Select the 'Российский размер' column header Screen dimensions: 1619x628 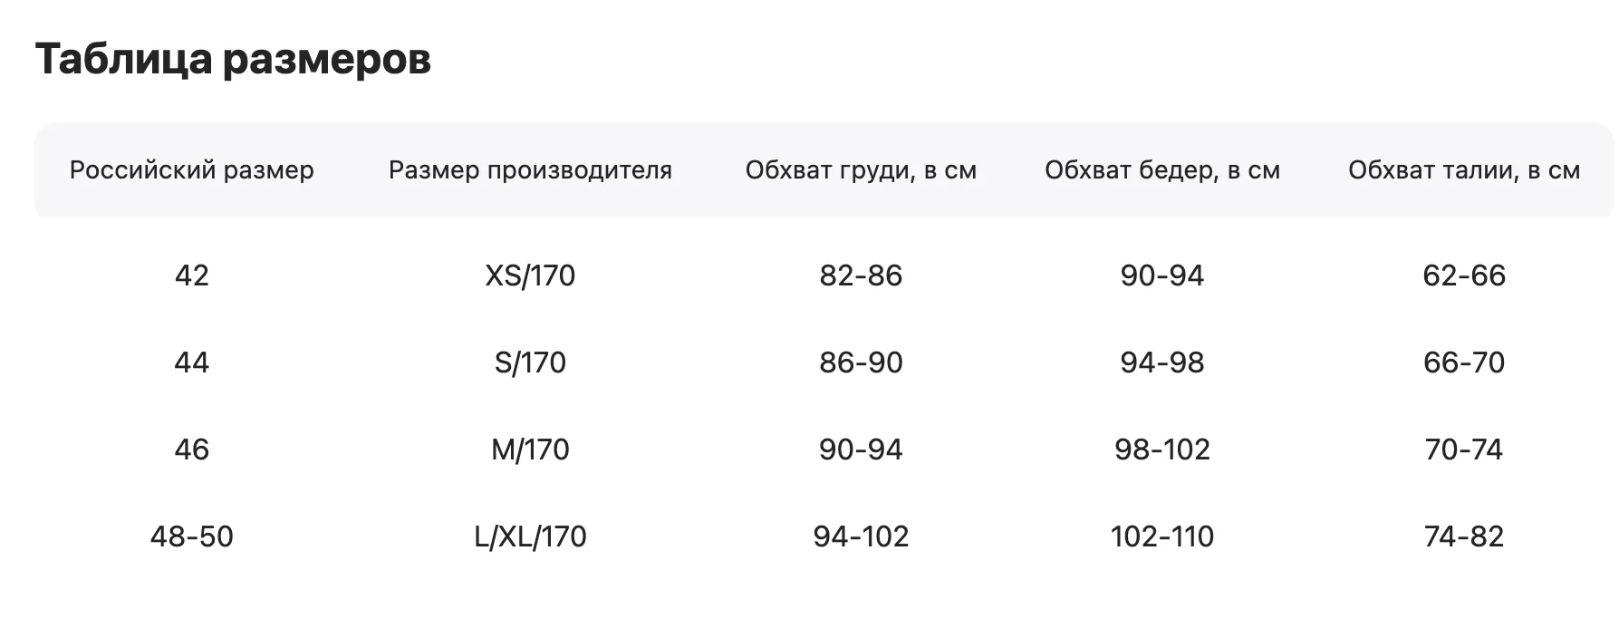(192, 170)
